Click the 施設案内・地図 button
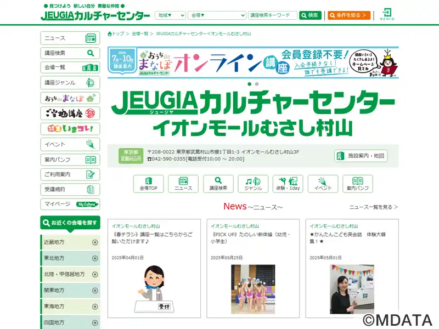 pyautogui.click(x=361, y=156)
